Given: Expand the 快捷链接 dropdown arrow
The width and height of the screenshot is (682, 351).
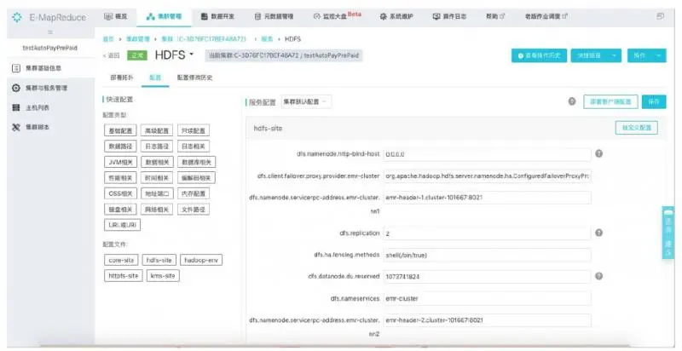Looking at the screenshot, I should (614, 55).
